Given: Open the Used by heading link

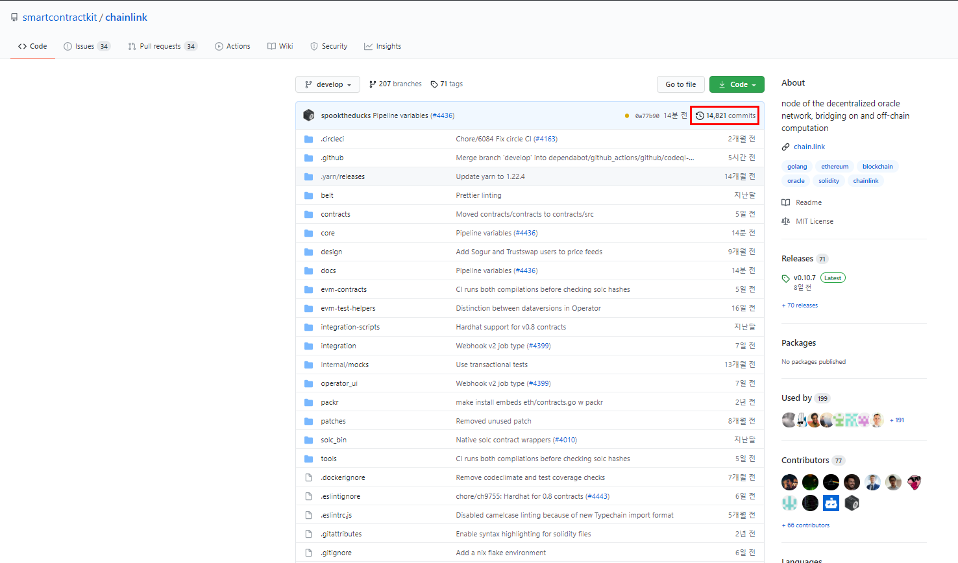Looking at the screenshot, I should pyautogui.click(x=805, y=398).
